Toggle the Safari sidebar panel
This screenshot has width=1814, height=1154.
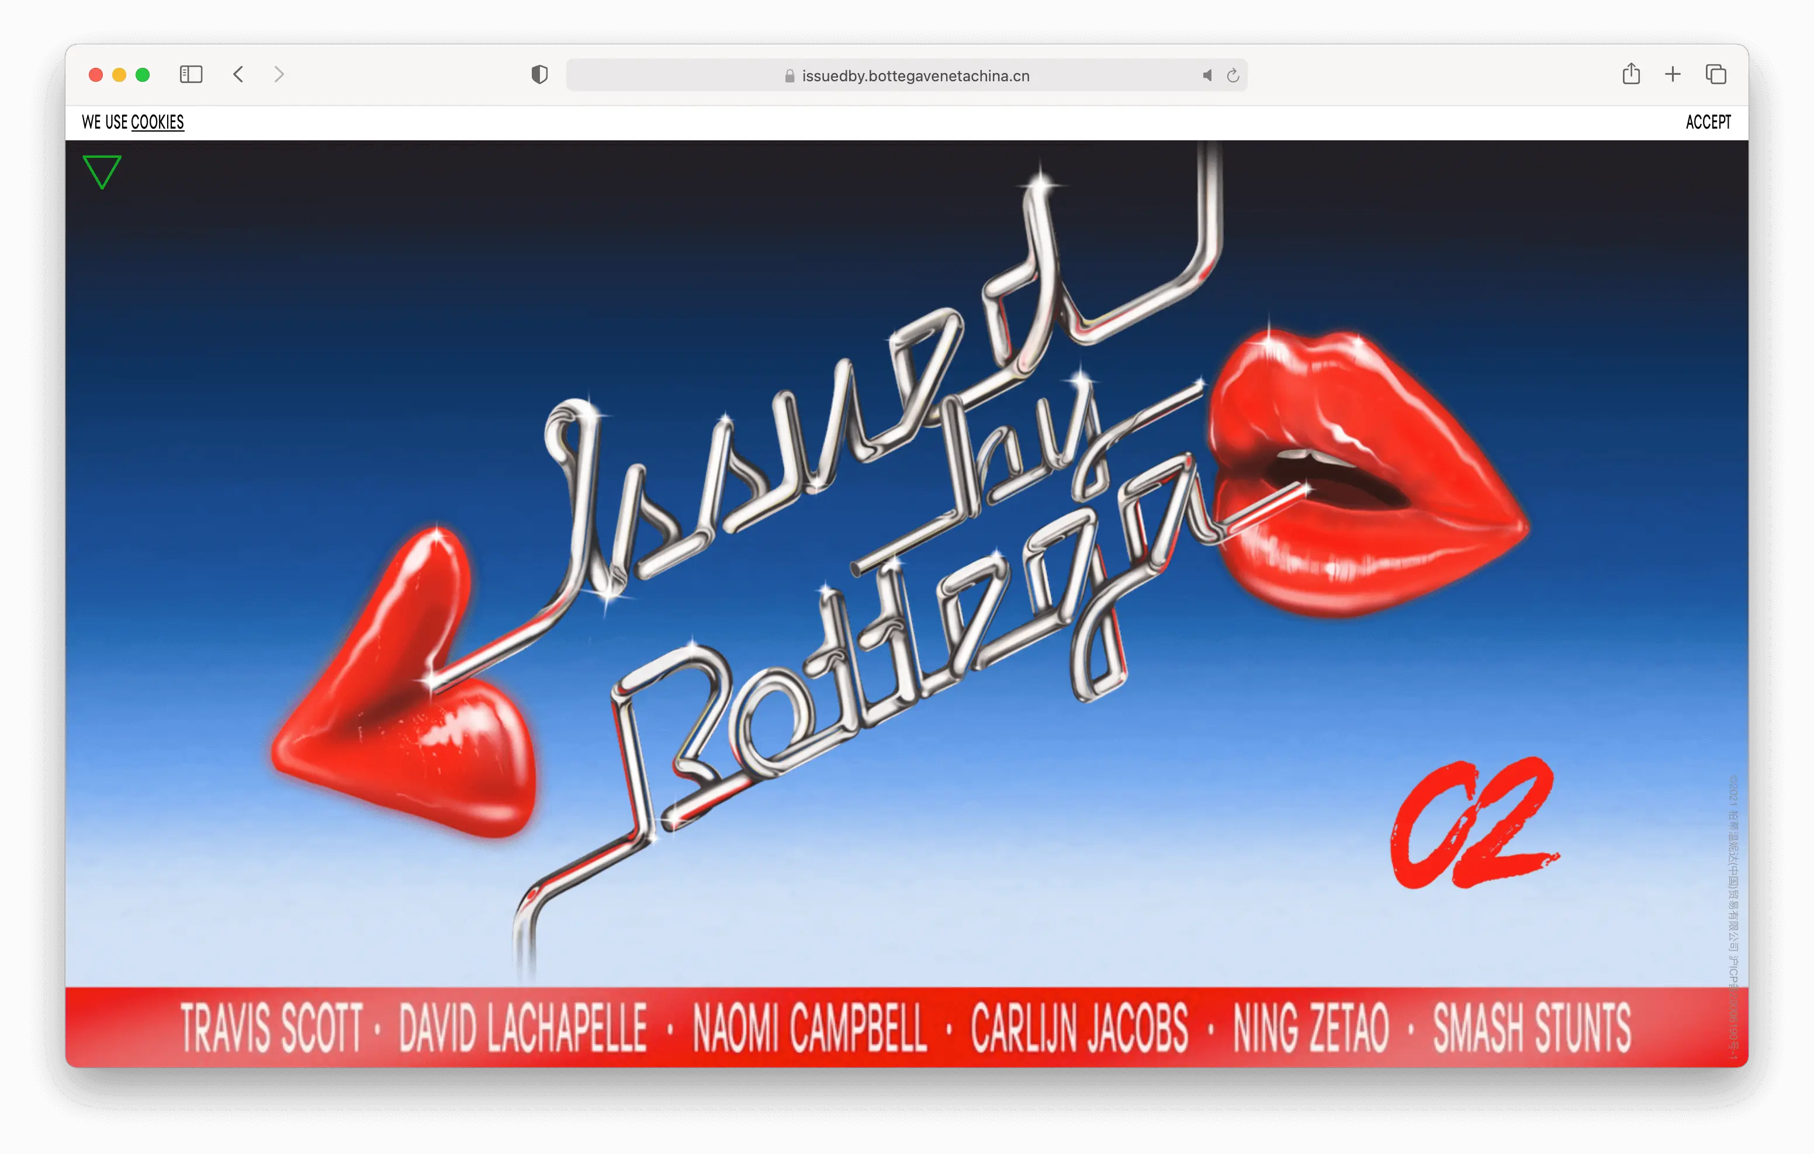click(x=191, y=75)
